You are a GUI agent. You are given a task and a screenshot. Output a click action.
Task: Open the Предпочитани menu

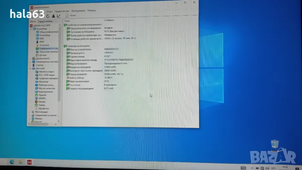tap(62, 11)
